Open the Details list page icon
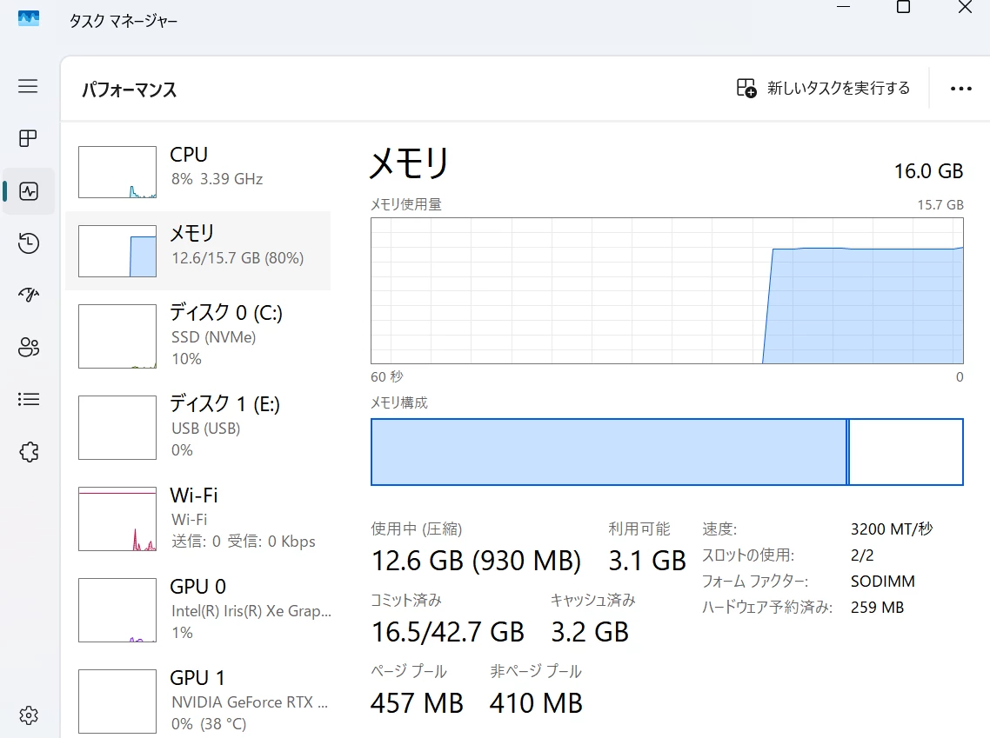The image size is (990, 738). [29, 399]
